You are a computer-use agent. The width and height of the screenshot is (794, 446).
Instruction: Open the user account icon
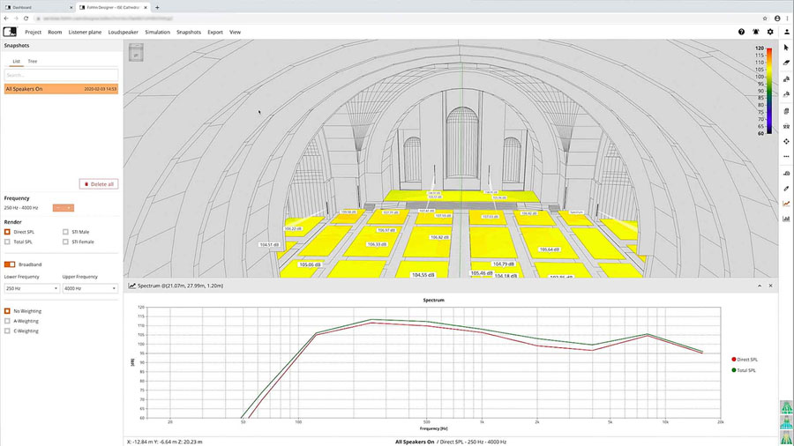(786, 32)
